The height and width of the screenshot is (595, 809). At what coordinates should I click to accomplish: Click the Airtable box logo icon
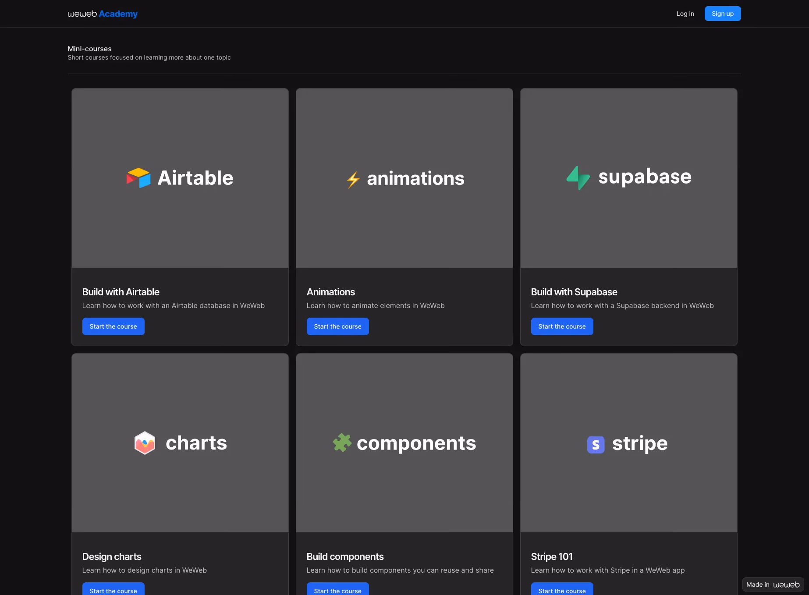click(x=138, y=178)
